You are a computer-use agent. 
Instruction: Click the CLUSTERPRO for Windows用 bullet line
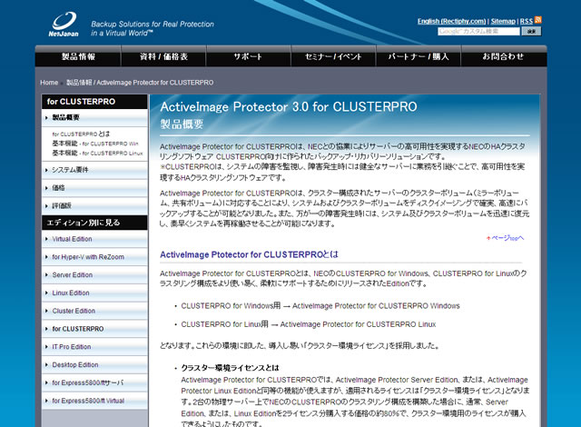point(320,306)
